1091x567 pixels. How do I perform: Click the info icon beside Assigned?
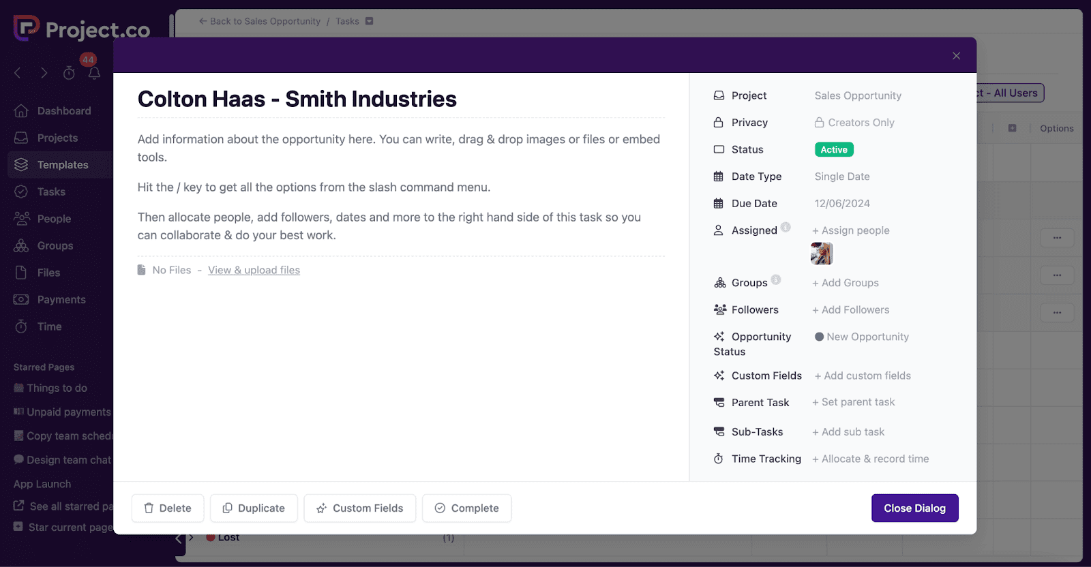coord(786,228)
